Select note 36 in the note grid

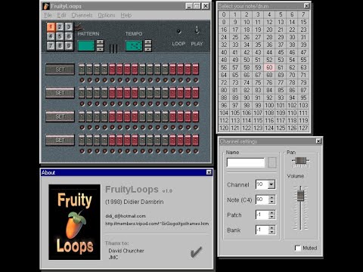[269, 45]
